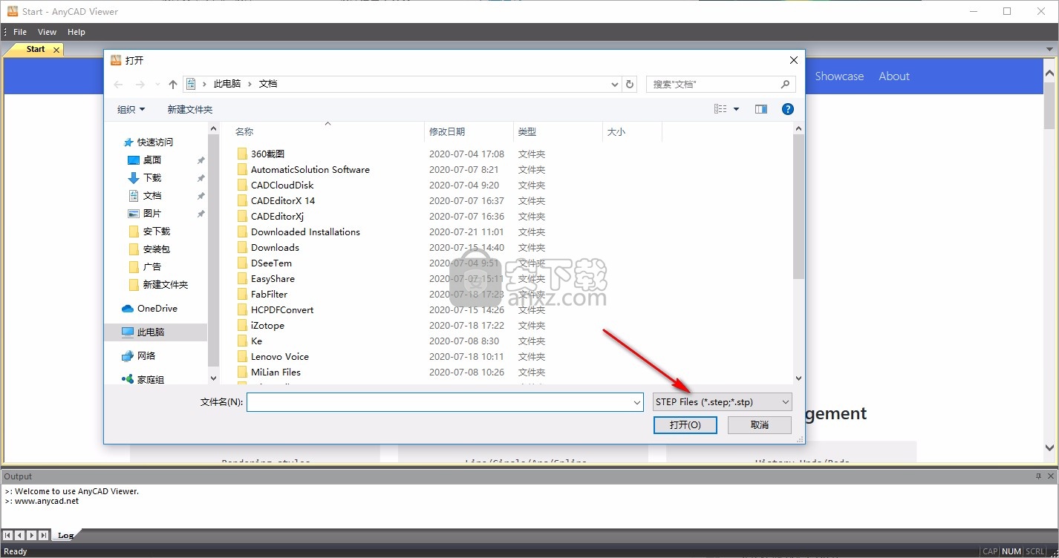Sort by 修改日期 column header

[469, 131]
